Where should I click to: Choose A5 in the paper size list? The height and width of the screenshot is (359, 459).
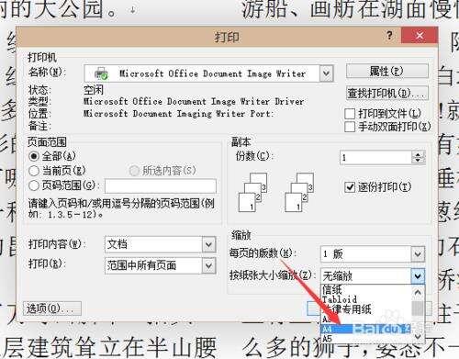pyautogui.click(x=365, y=339)
